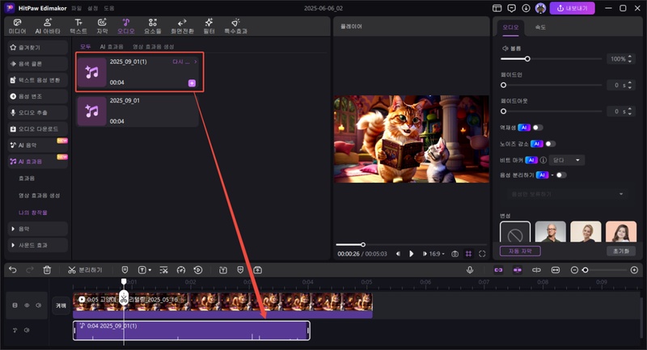Screen dimensions: 647x350
Task: Click the 자동 자막 auto subtitles button
Action: 520,251
